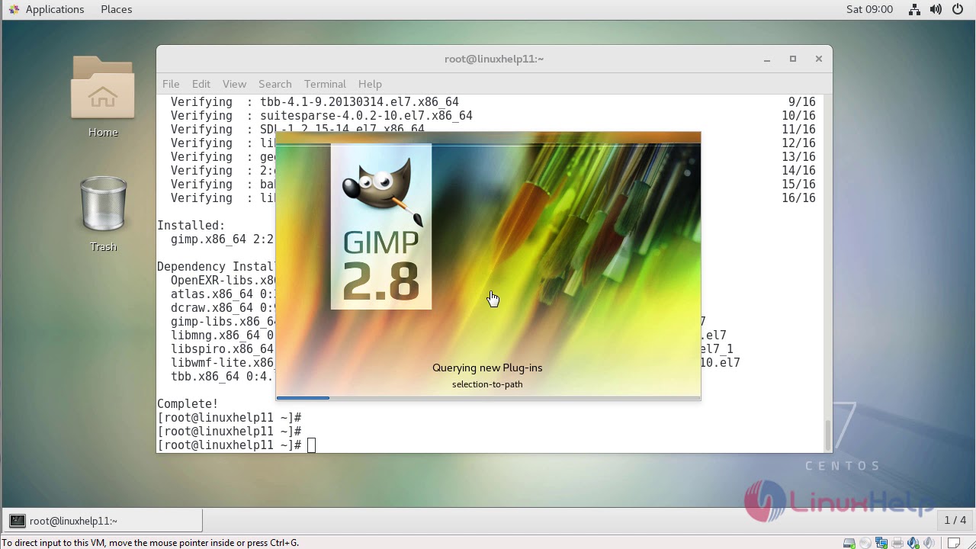Open the View menu in the terminal
Image resolution: width=976 pixels, height=549 pixels.
coord(234,84)
